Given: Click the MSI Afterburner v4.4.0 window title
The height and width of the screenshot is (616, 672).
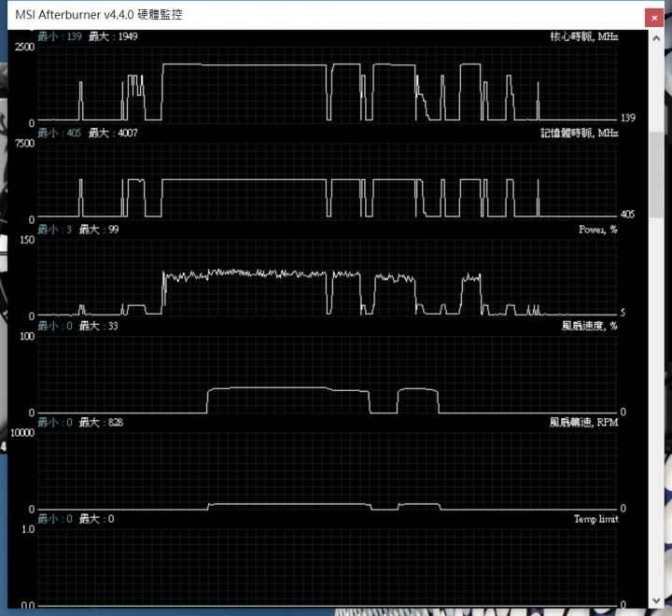Looking at the screenshot, I should [x=99, y=15].
